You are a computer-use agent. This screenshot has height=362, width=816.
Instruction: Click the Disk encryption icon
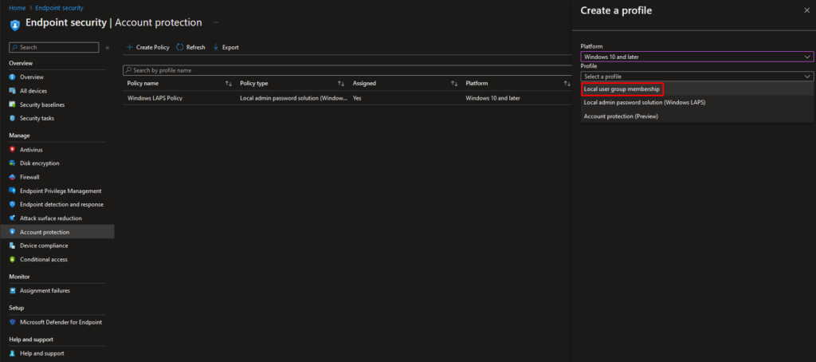coord(13,163)
